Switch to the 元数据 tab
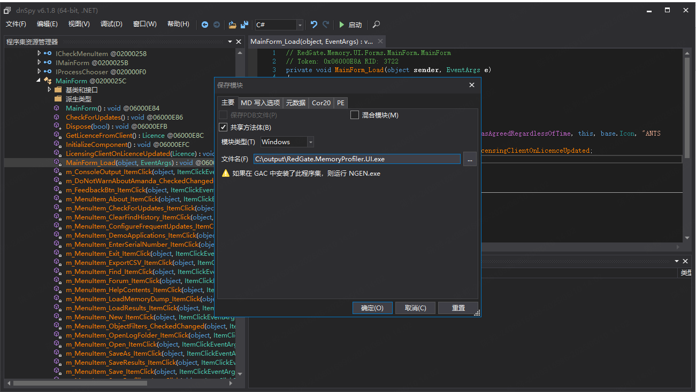Screen dimensions: 696x392 pos(295,103)
